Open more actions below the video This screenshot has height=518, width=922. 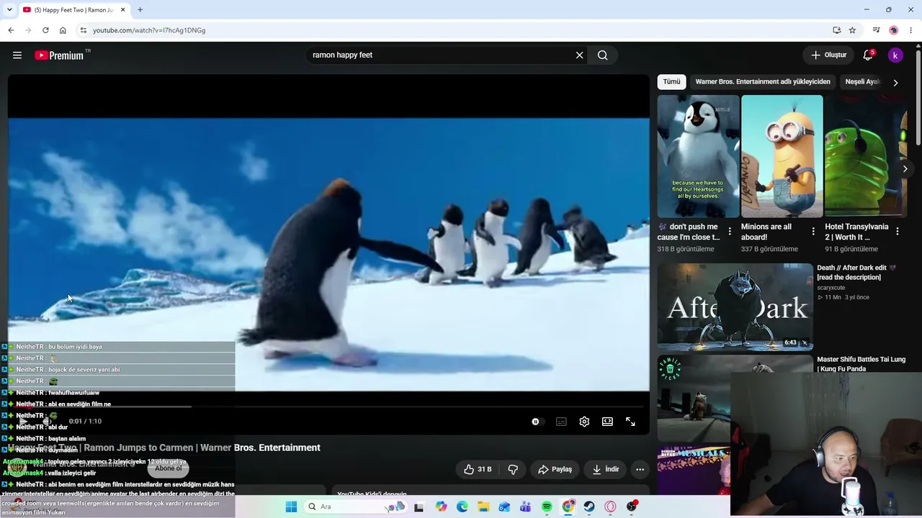click(x=640, y=469)
